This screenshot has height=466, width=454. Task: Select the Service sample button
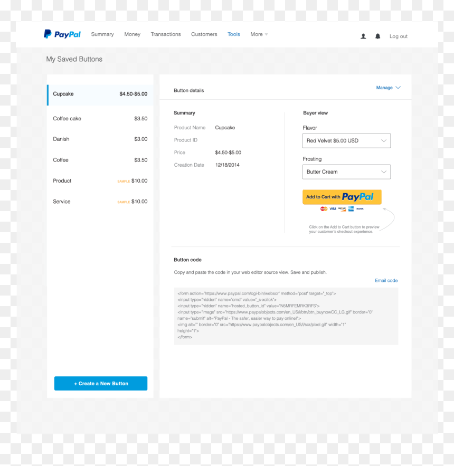click(100, 202)
